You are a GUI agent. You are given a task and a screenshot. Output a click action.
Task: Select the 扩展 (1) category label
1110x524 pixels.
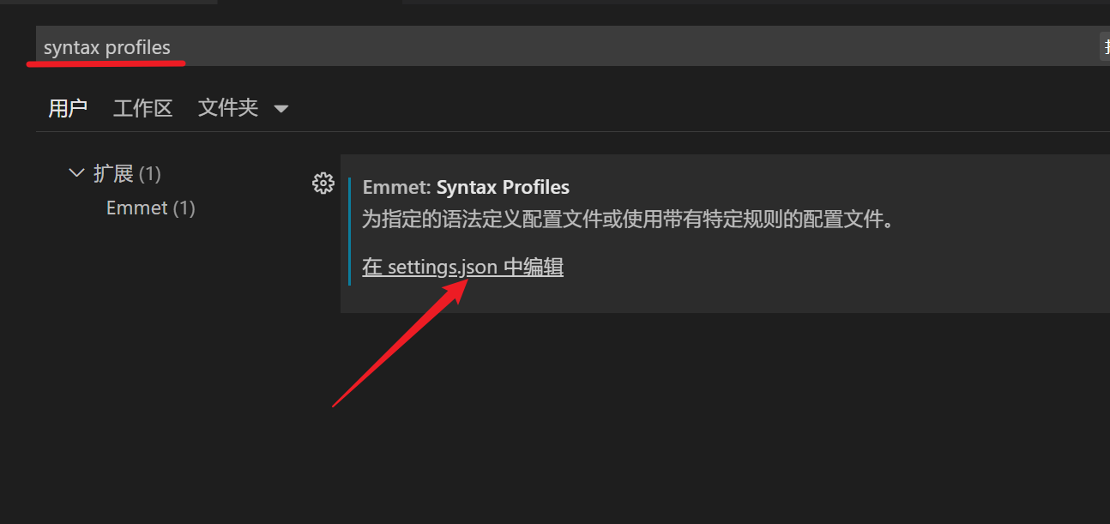coord(113,174)
